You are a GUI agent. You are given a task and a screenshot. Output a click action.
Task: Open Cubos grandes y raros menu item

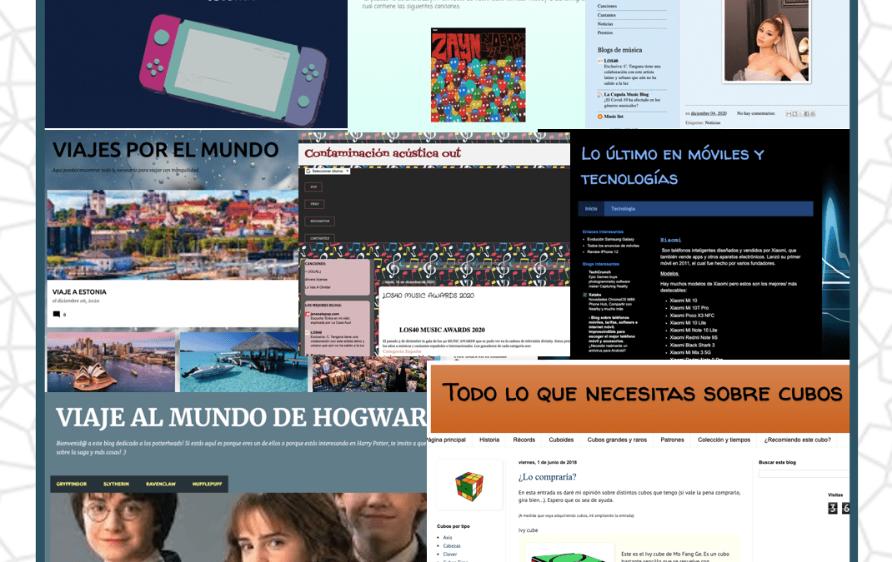pyautogui.click(x=617, y=440)
